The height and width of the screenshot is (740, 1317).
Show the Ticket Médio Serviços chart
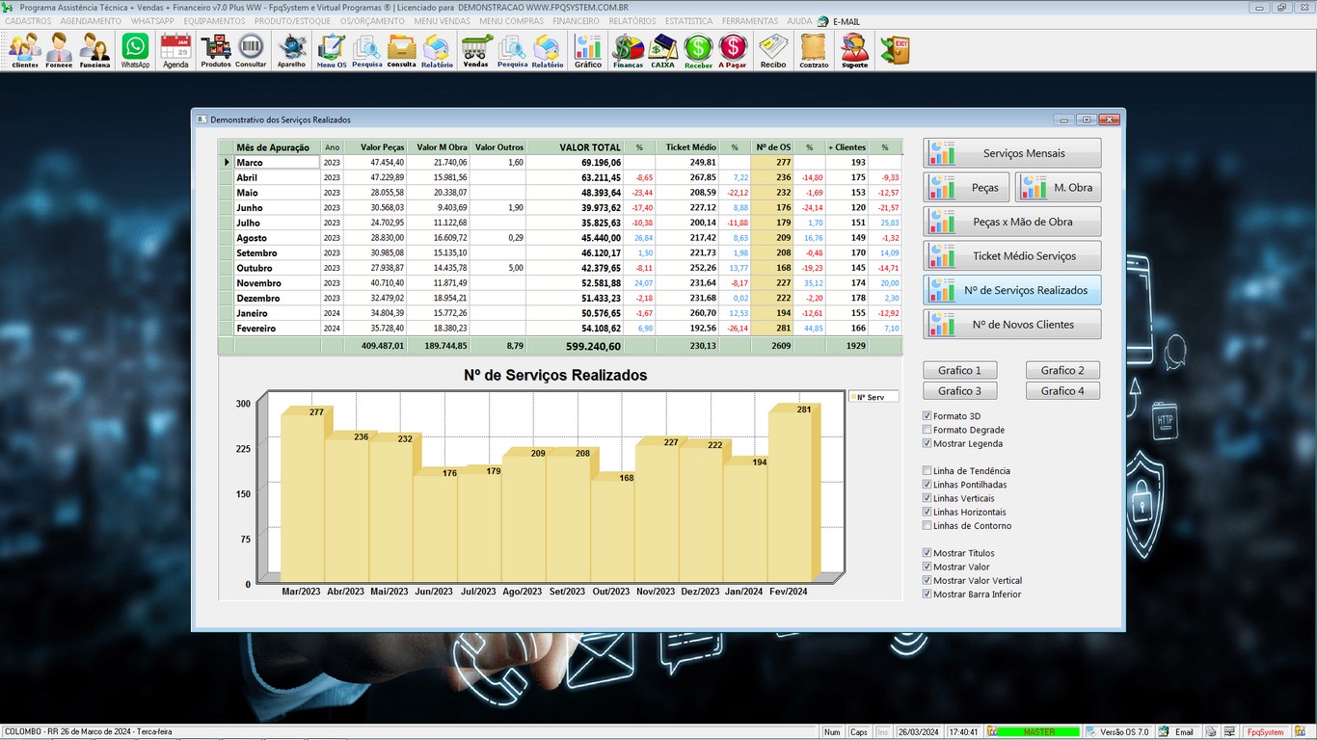[1011, 256]
